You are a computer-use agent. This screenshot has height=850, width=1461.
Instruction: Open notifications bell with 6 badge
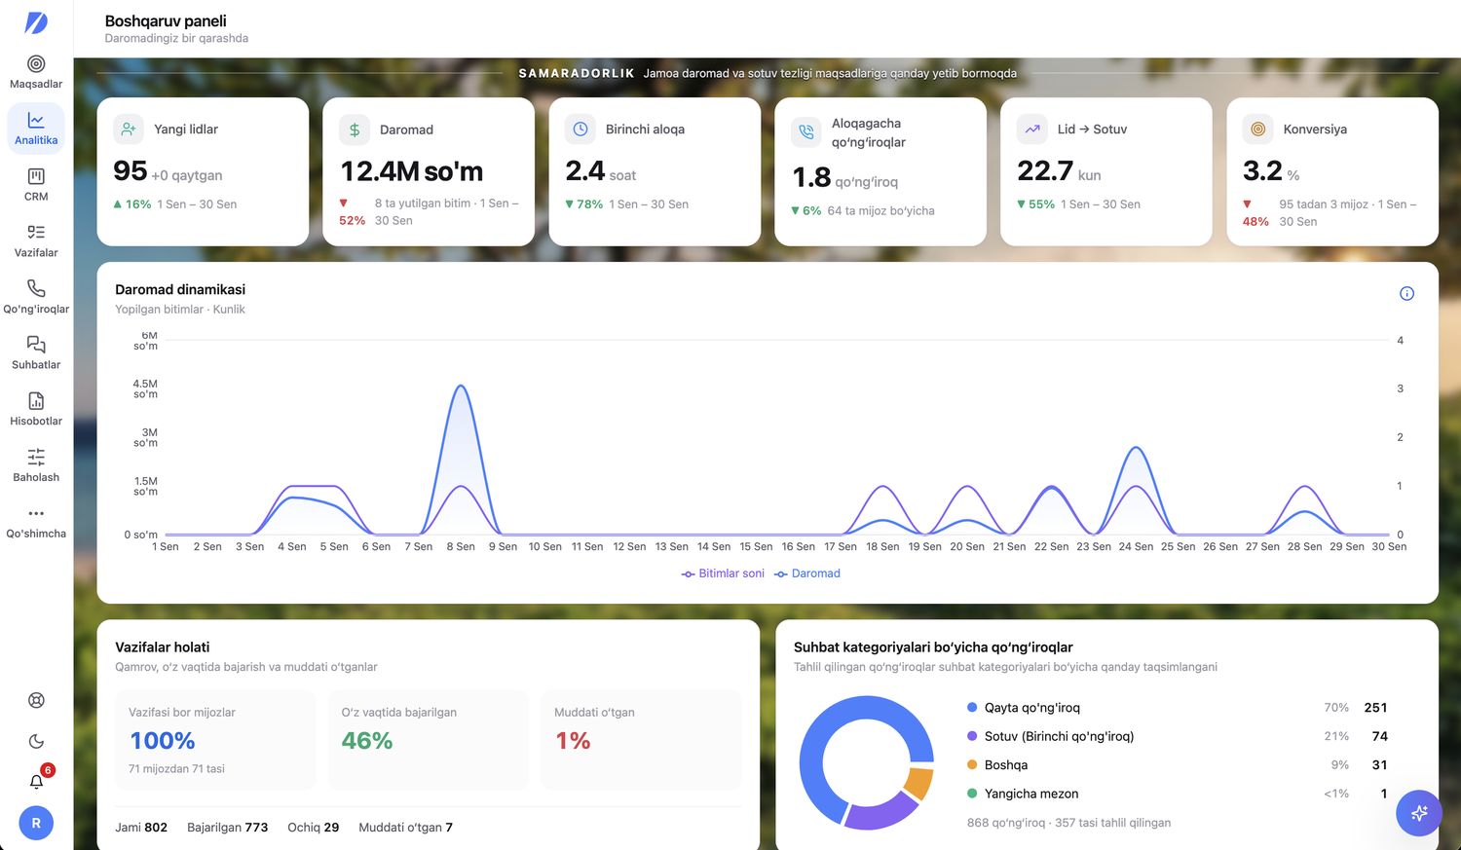click(38, 780)
